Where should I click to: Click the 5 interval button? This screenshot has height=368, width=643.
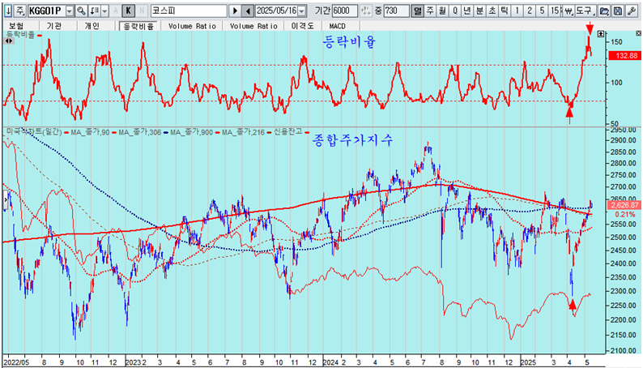tap(542, 11)
